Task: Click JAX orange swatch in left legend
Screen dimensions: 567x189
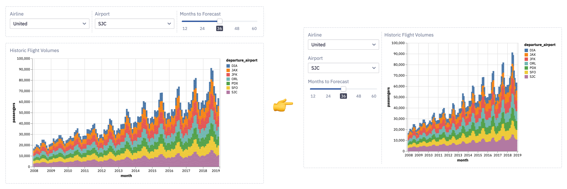Action: click(x=228, y=70)
